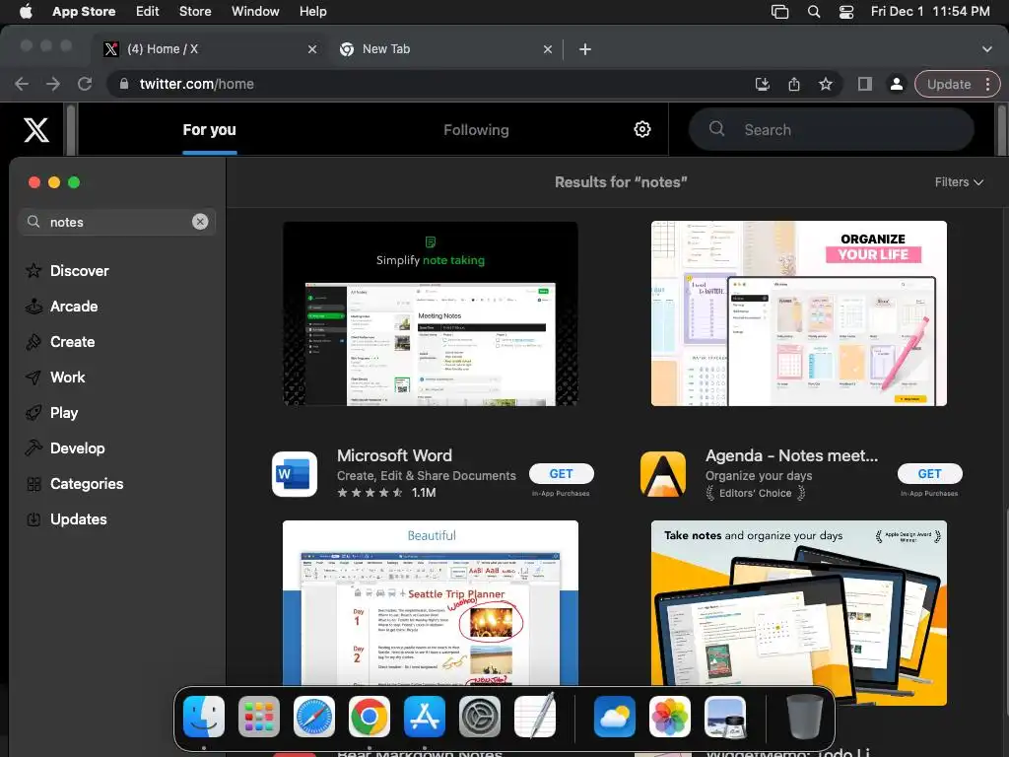Viewport: 1009px width, 757px height.
Task: Switch to New Tab in Chrome
Action: pyautogui.click(x=444, y=49)
